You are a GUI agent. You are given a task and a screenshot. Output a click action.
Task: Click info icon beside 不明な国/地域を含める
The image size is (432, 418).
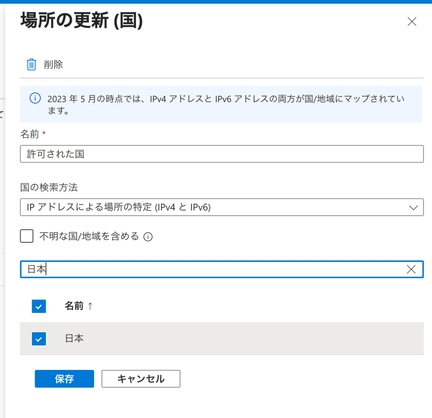148,237
